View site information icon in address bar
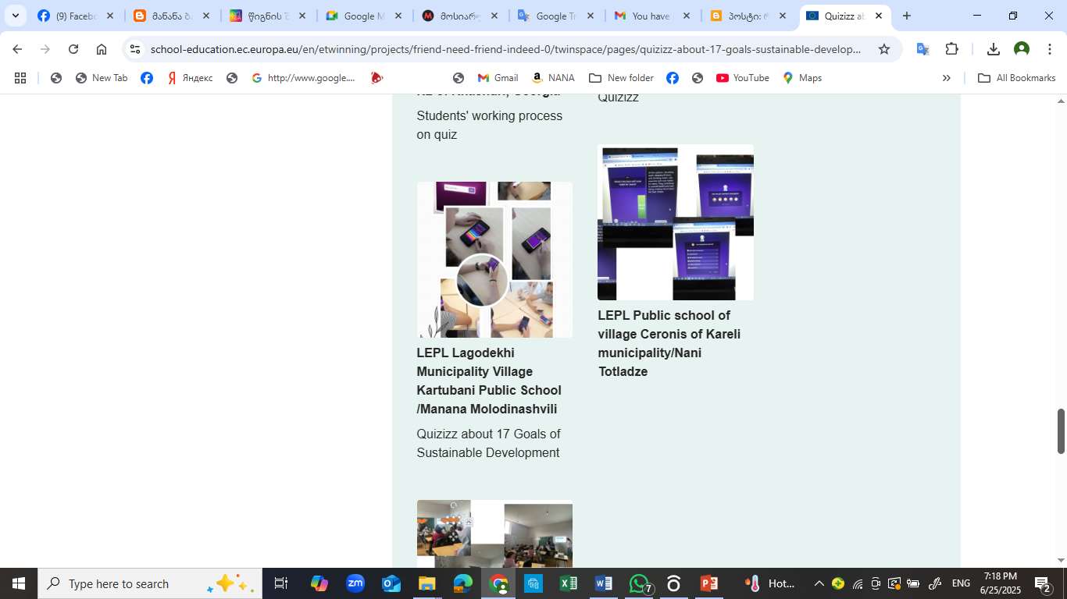This screenshot has height=599, width=1067. click(135, 49)
